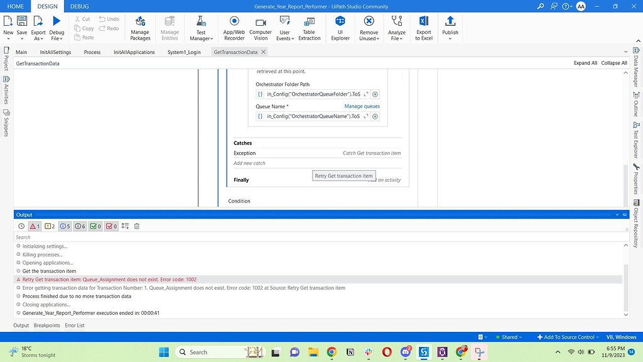Open Manage Packages
643x362 pixels.
point(139,28)
